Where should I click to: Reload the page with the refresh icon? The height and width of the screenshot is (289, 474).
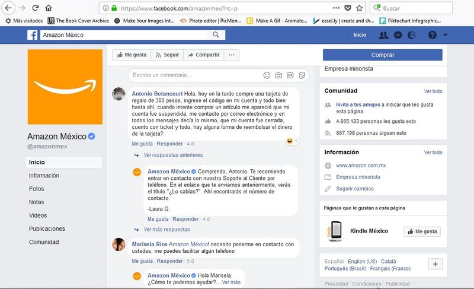tap(36, 8)
